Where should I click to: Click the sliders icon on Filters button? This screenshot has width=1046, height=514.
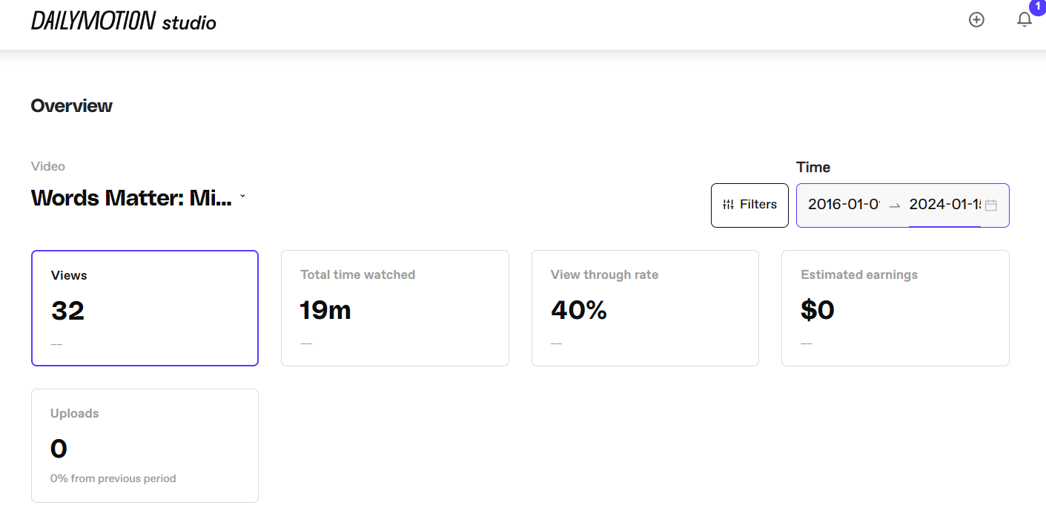pyautogui.click(x=728, y=205)
